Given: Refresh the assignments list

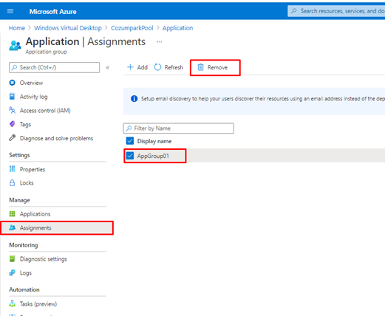Looking at the screenshot, I should tap(168, 67).
